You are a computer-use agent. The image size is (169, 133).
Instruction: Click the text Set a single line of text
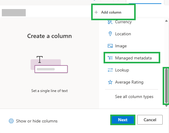49,91
